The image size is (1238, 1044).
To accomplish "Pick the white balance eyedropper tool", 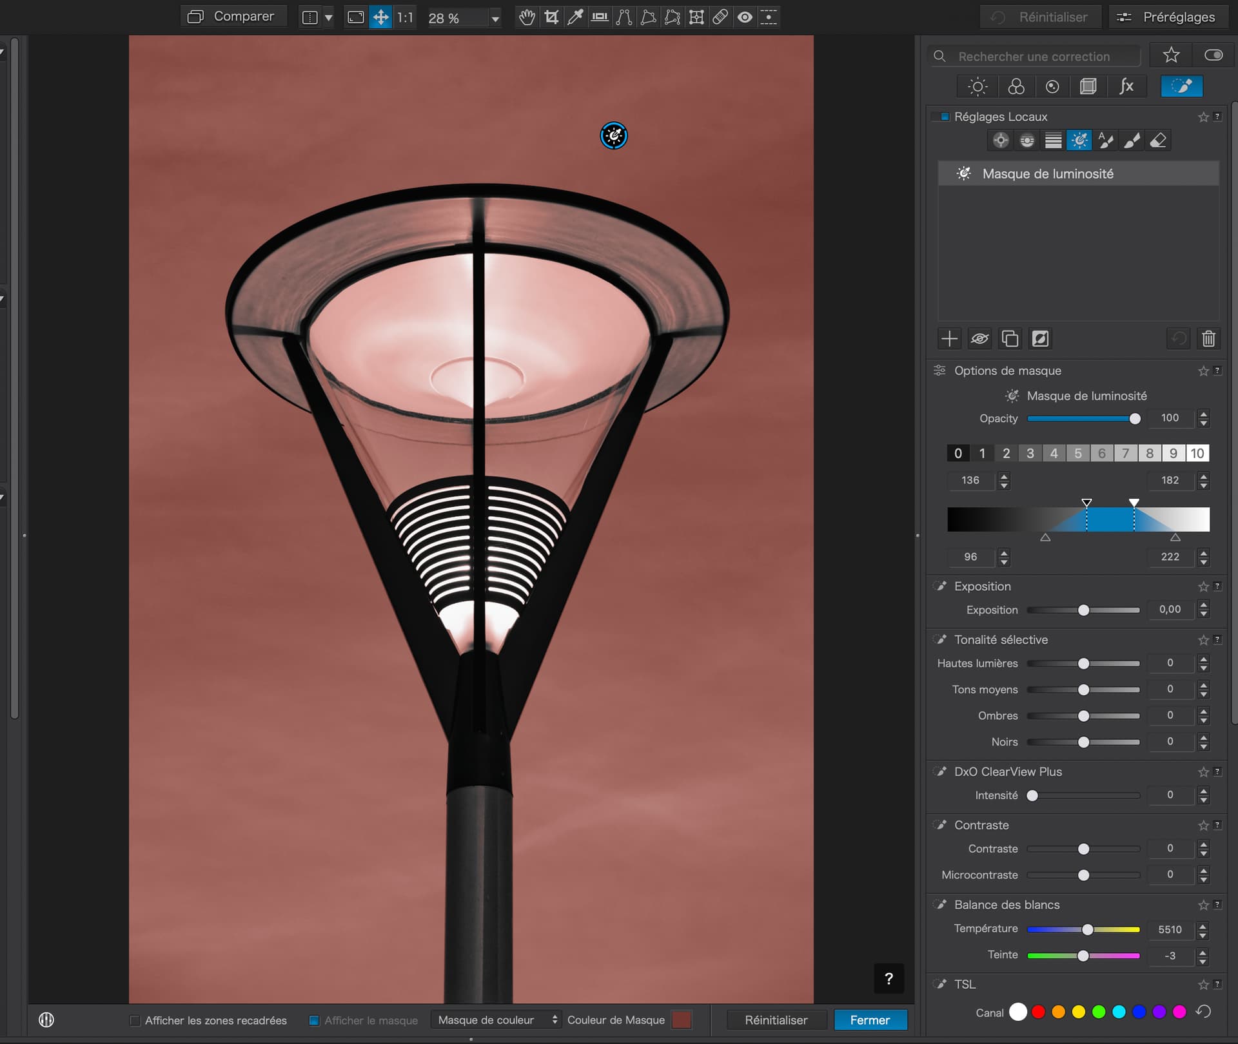I will (575, 17).
